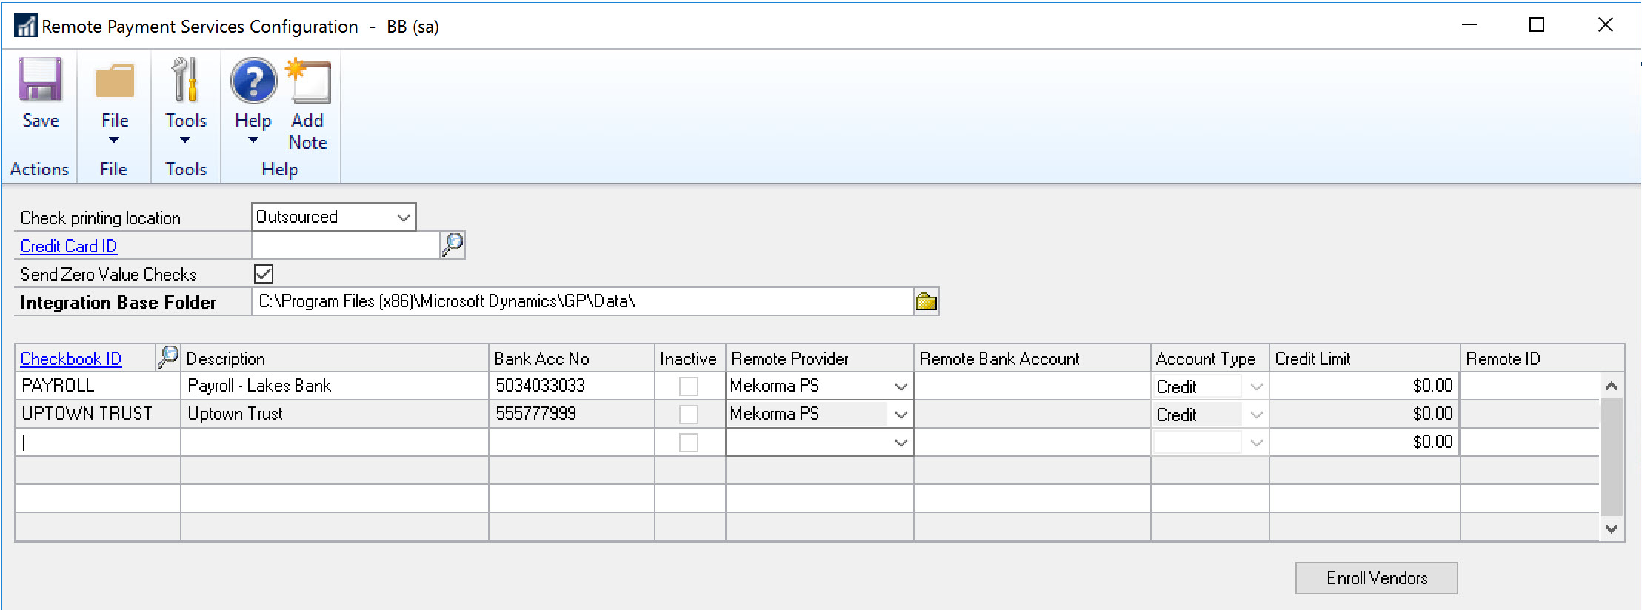Mark UPTOWN TRUST checkbook as inactive
Image resolution: width=1642 pixels, height=610 pixels.
[x=689, y=415]
